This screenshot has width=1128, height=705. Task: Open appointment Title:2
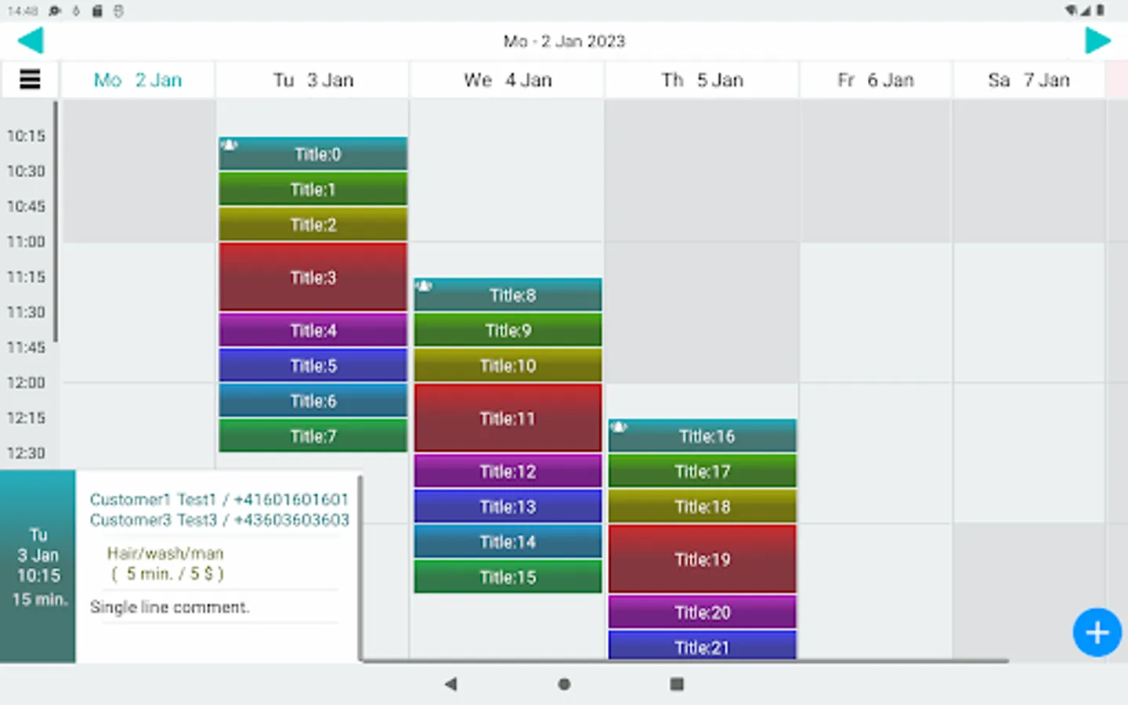313,225
